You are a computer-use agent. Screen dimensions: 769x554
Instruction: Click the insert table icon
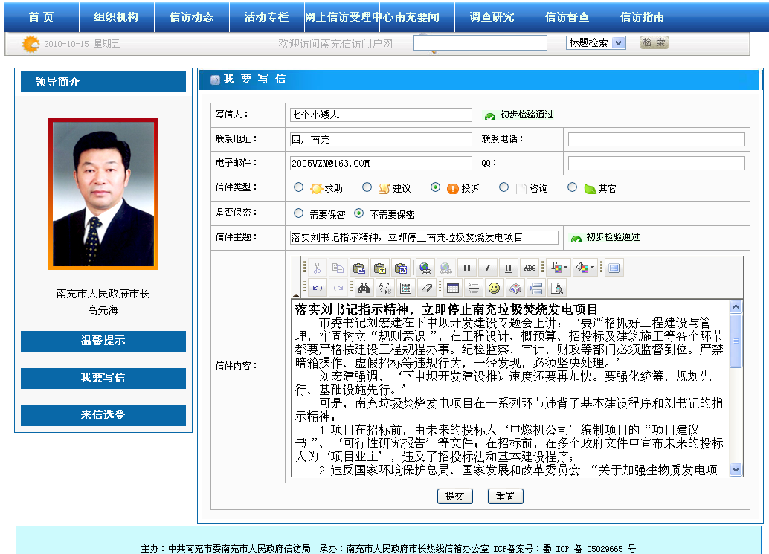452,288
